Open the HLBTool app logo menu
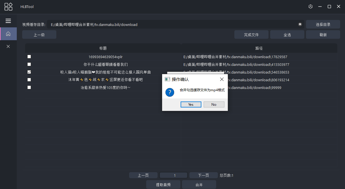The width and height of the screenshot is (345, 189). 8,6
